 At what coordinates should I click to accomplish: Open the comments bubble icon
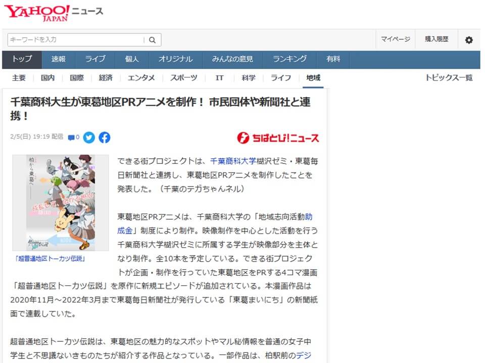click(73, 137)
